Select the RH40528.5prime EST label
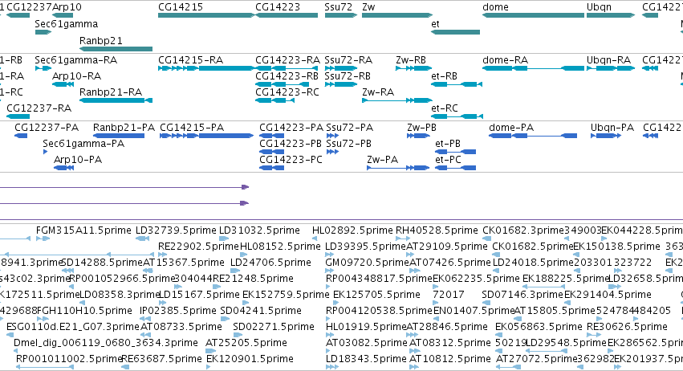The image size is (683, 371). tap(437, 230)
